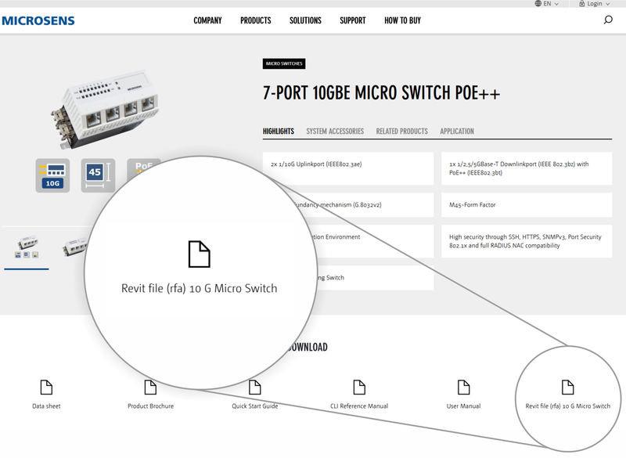The image size is (626, 458).
Task: Click the MICRO SWITCHES category label
Action: (285, 63)
